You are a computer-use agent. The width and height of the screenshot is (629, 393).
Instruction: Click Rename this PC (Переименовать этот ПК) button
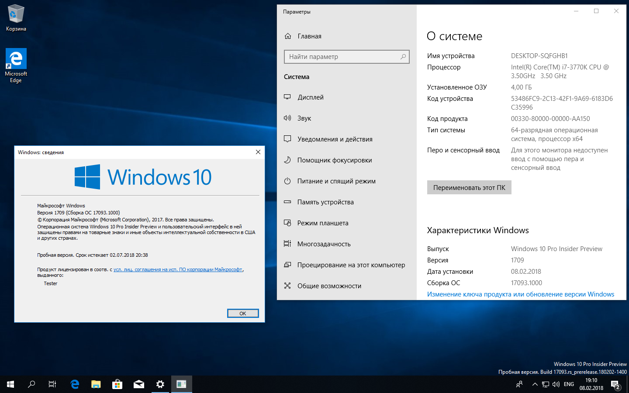coord(469,188)
